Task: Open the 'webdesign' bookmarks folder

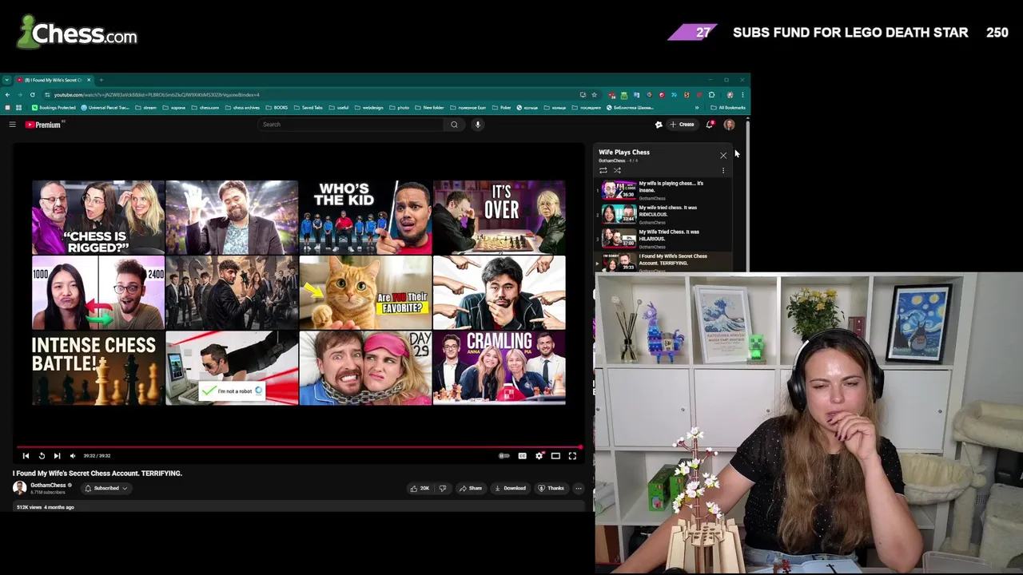Action: coord(370,108)
